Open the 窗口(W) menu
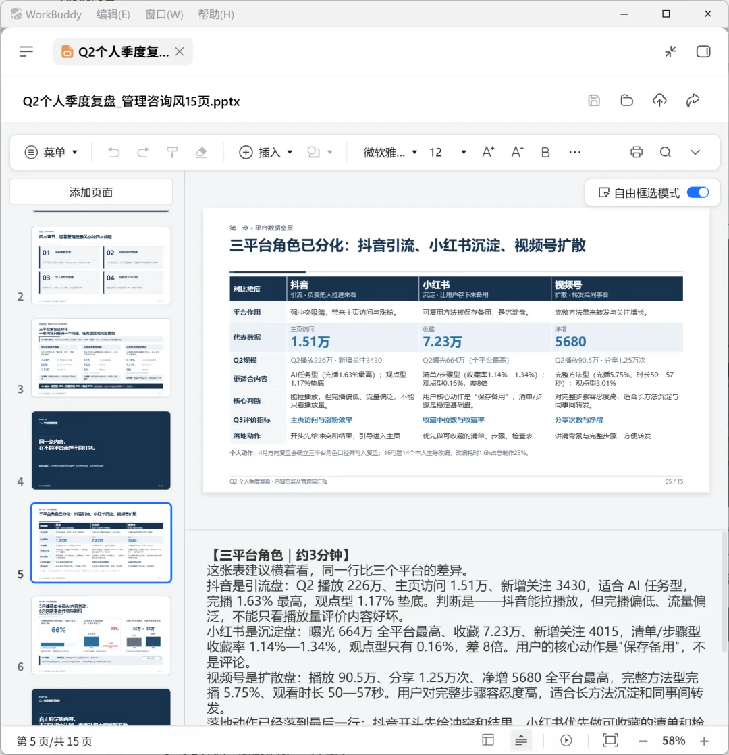The image size is (729, 755). tap(164, 14)
